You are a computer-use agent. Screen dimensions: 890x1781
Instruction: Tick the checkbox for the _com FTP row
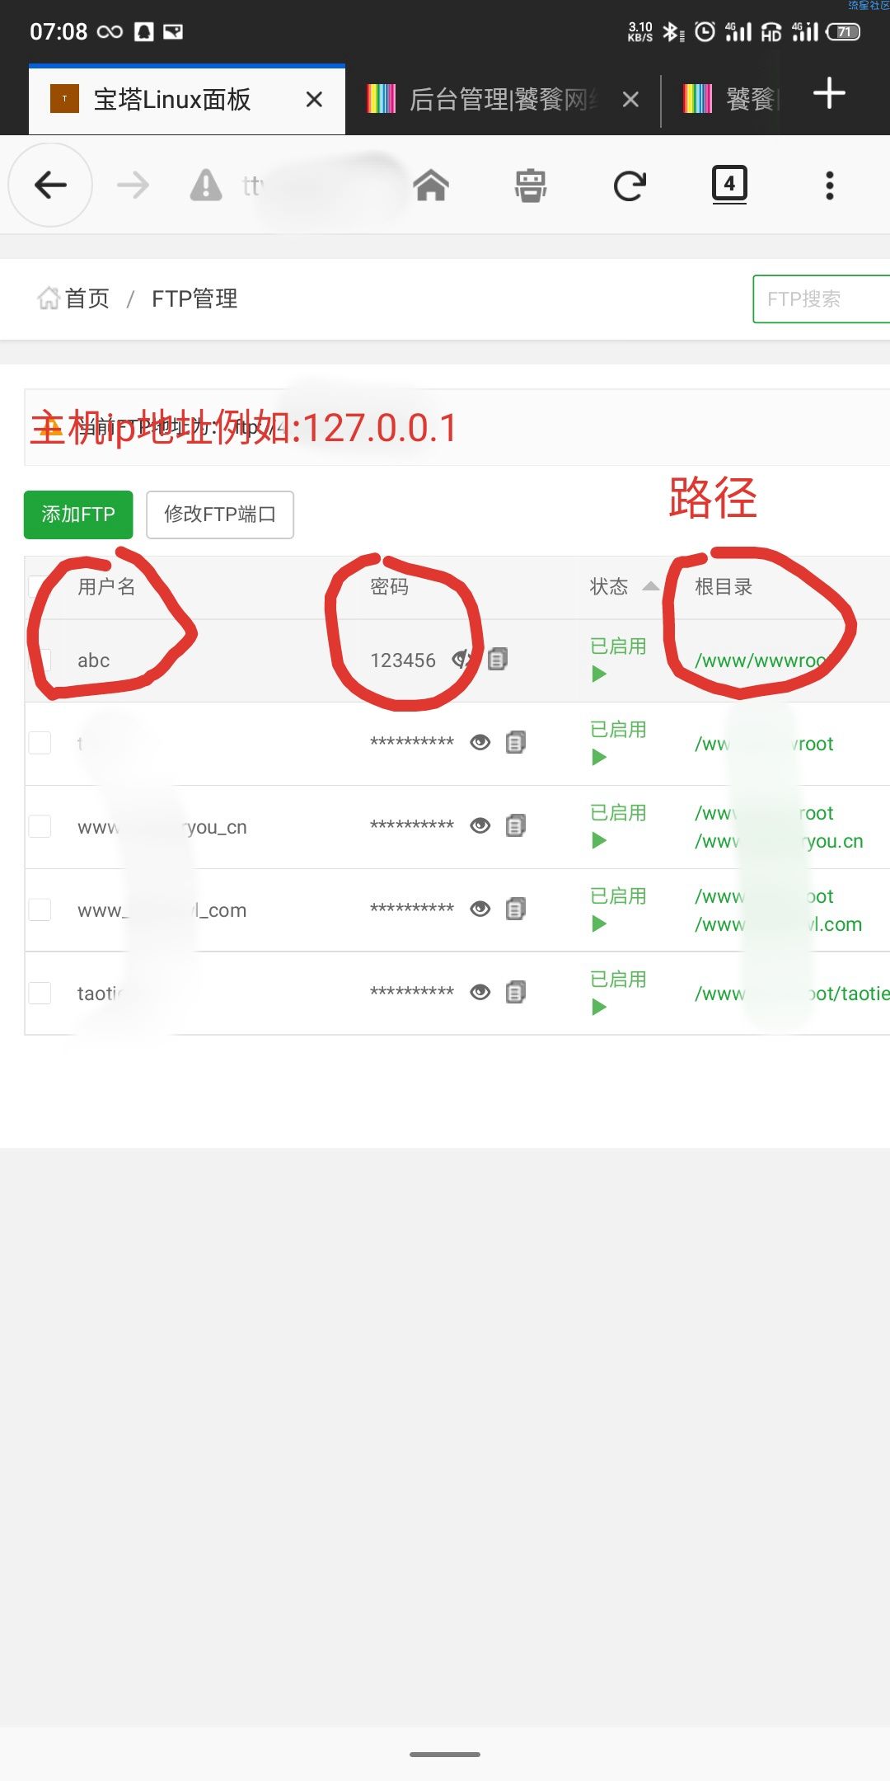[x=40, y=909]
